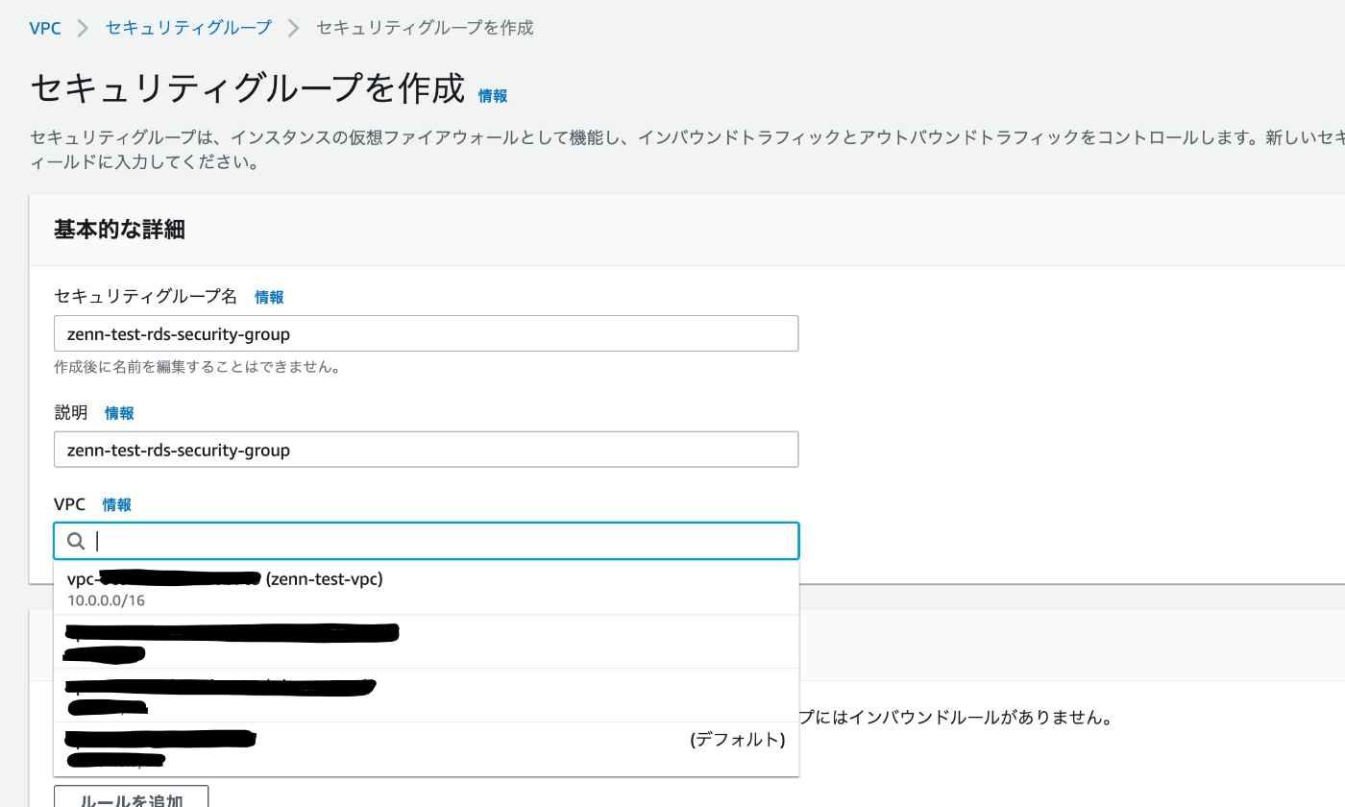Screen dimensions: 1345x807
Task: Focus the セキュリティグループ名 input field
Action: click(426, 333)
